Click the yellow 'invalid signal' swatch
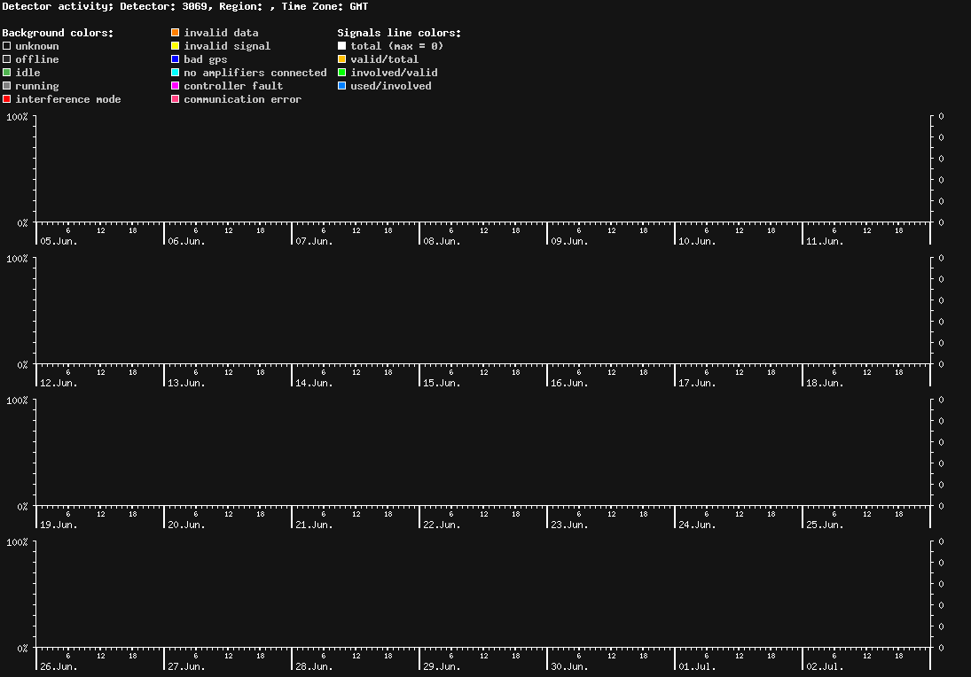Viewport: 971px width, 677px height. pos(176,46)
